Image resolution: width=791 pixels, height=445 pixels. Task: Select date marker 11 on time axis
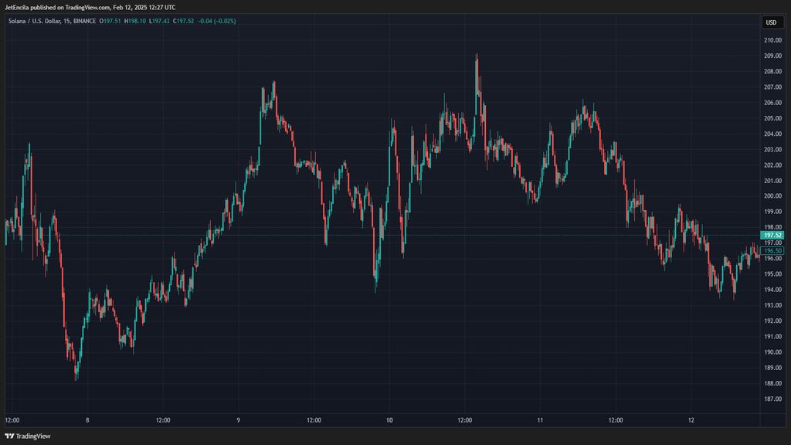541,420
